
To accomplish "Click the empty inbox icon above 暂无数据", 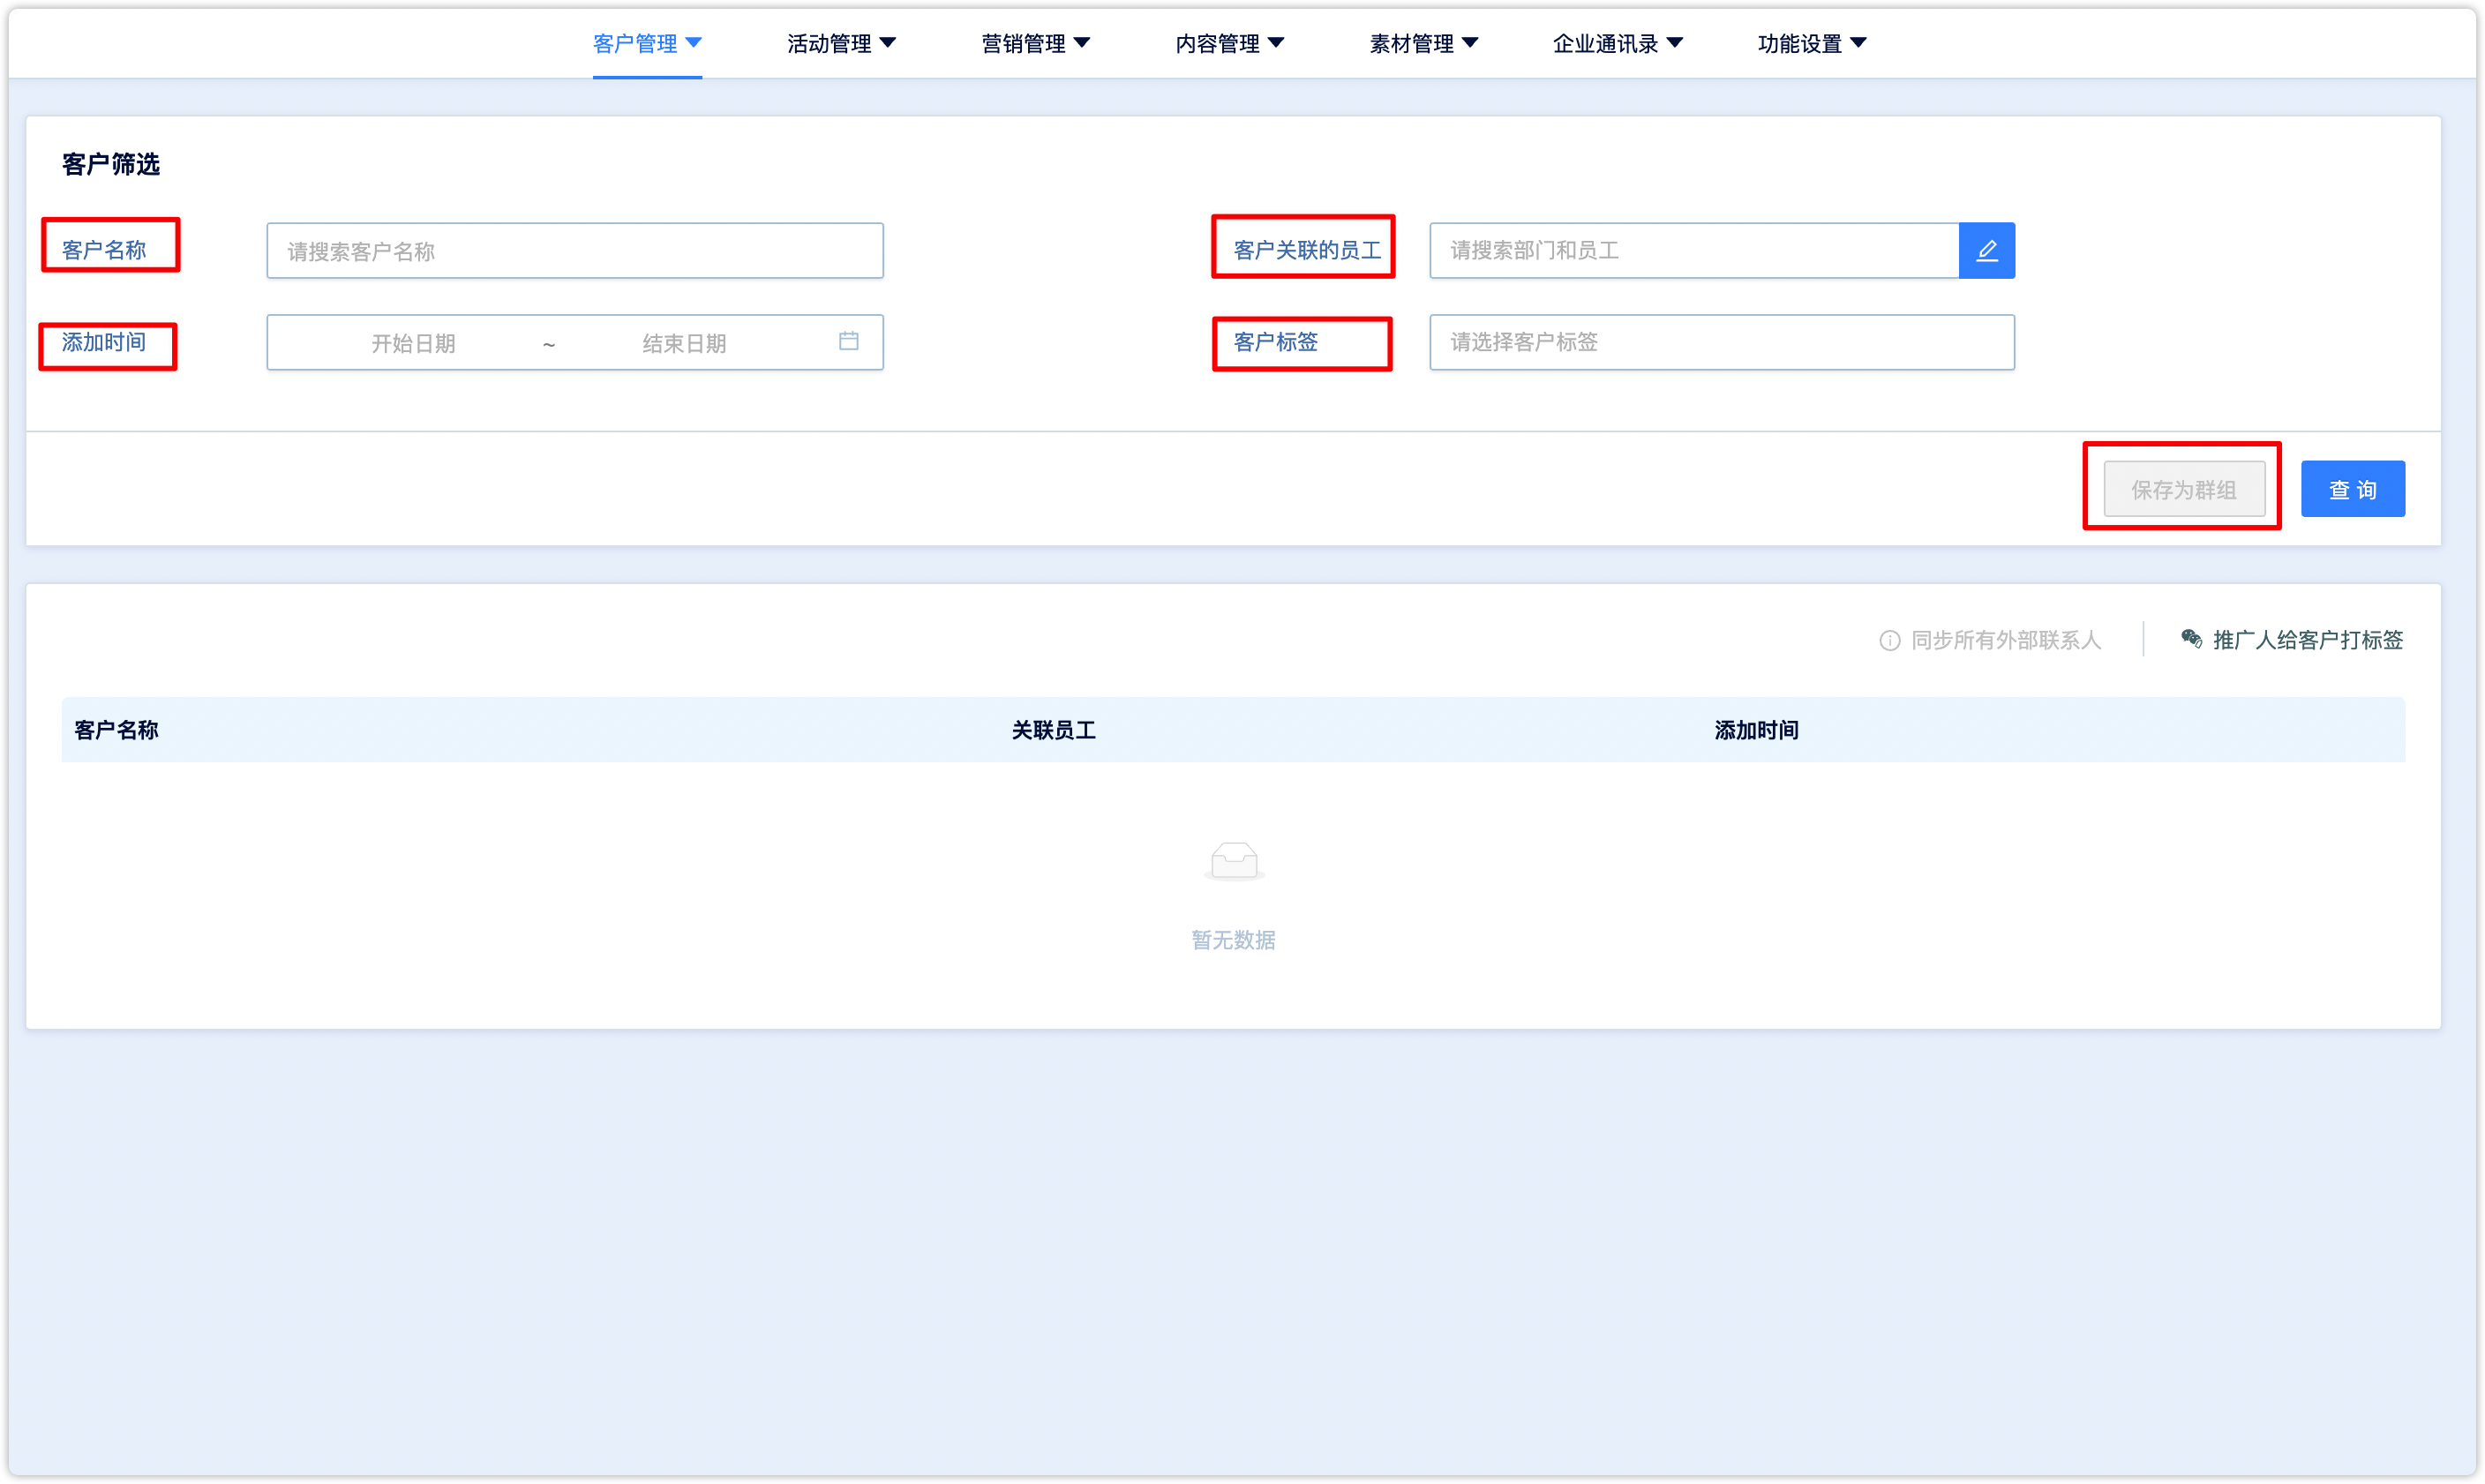I will (x=1233, y=861).
